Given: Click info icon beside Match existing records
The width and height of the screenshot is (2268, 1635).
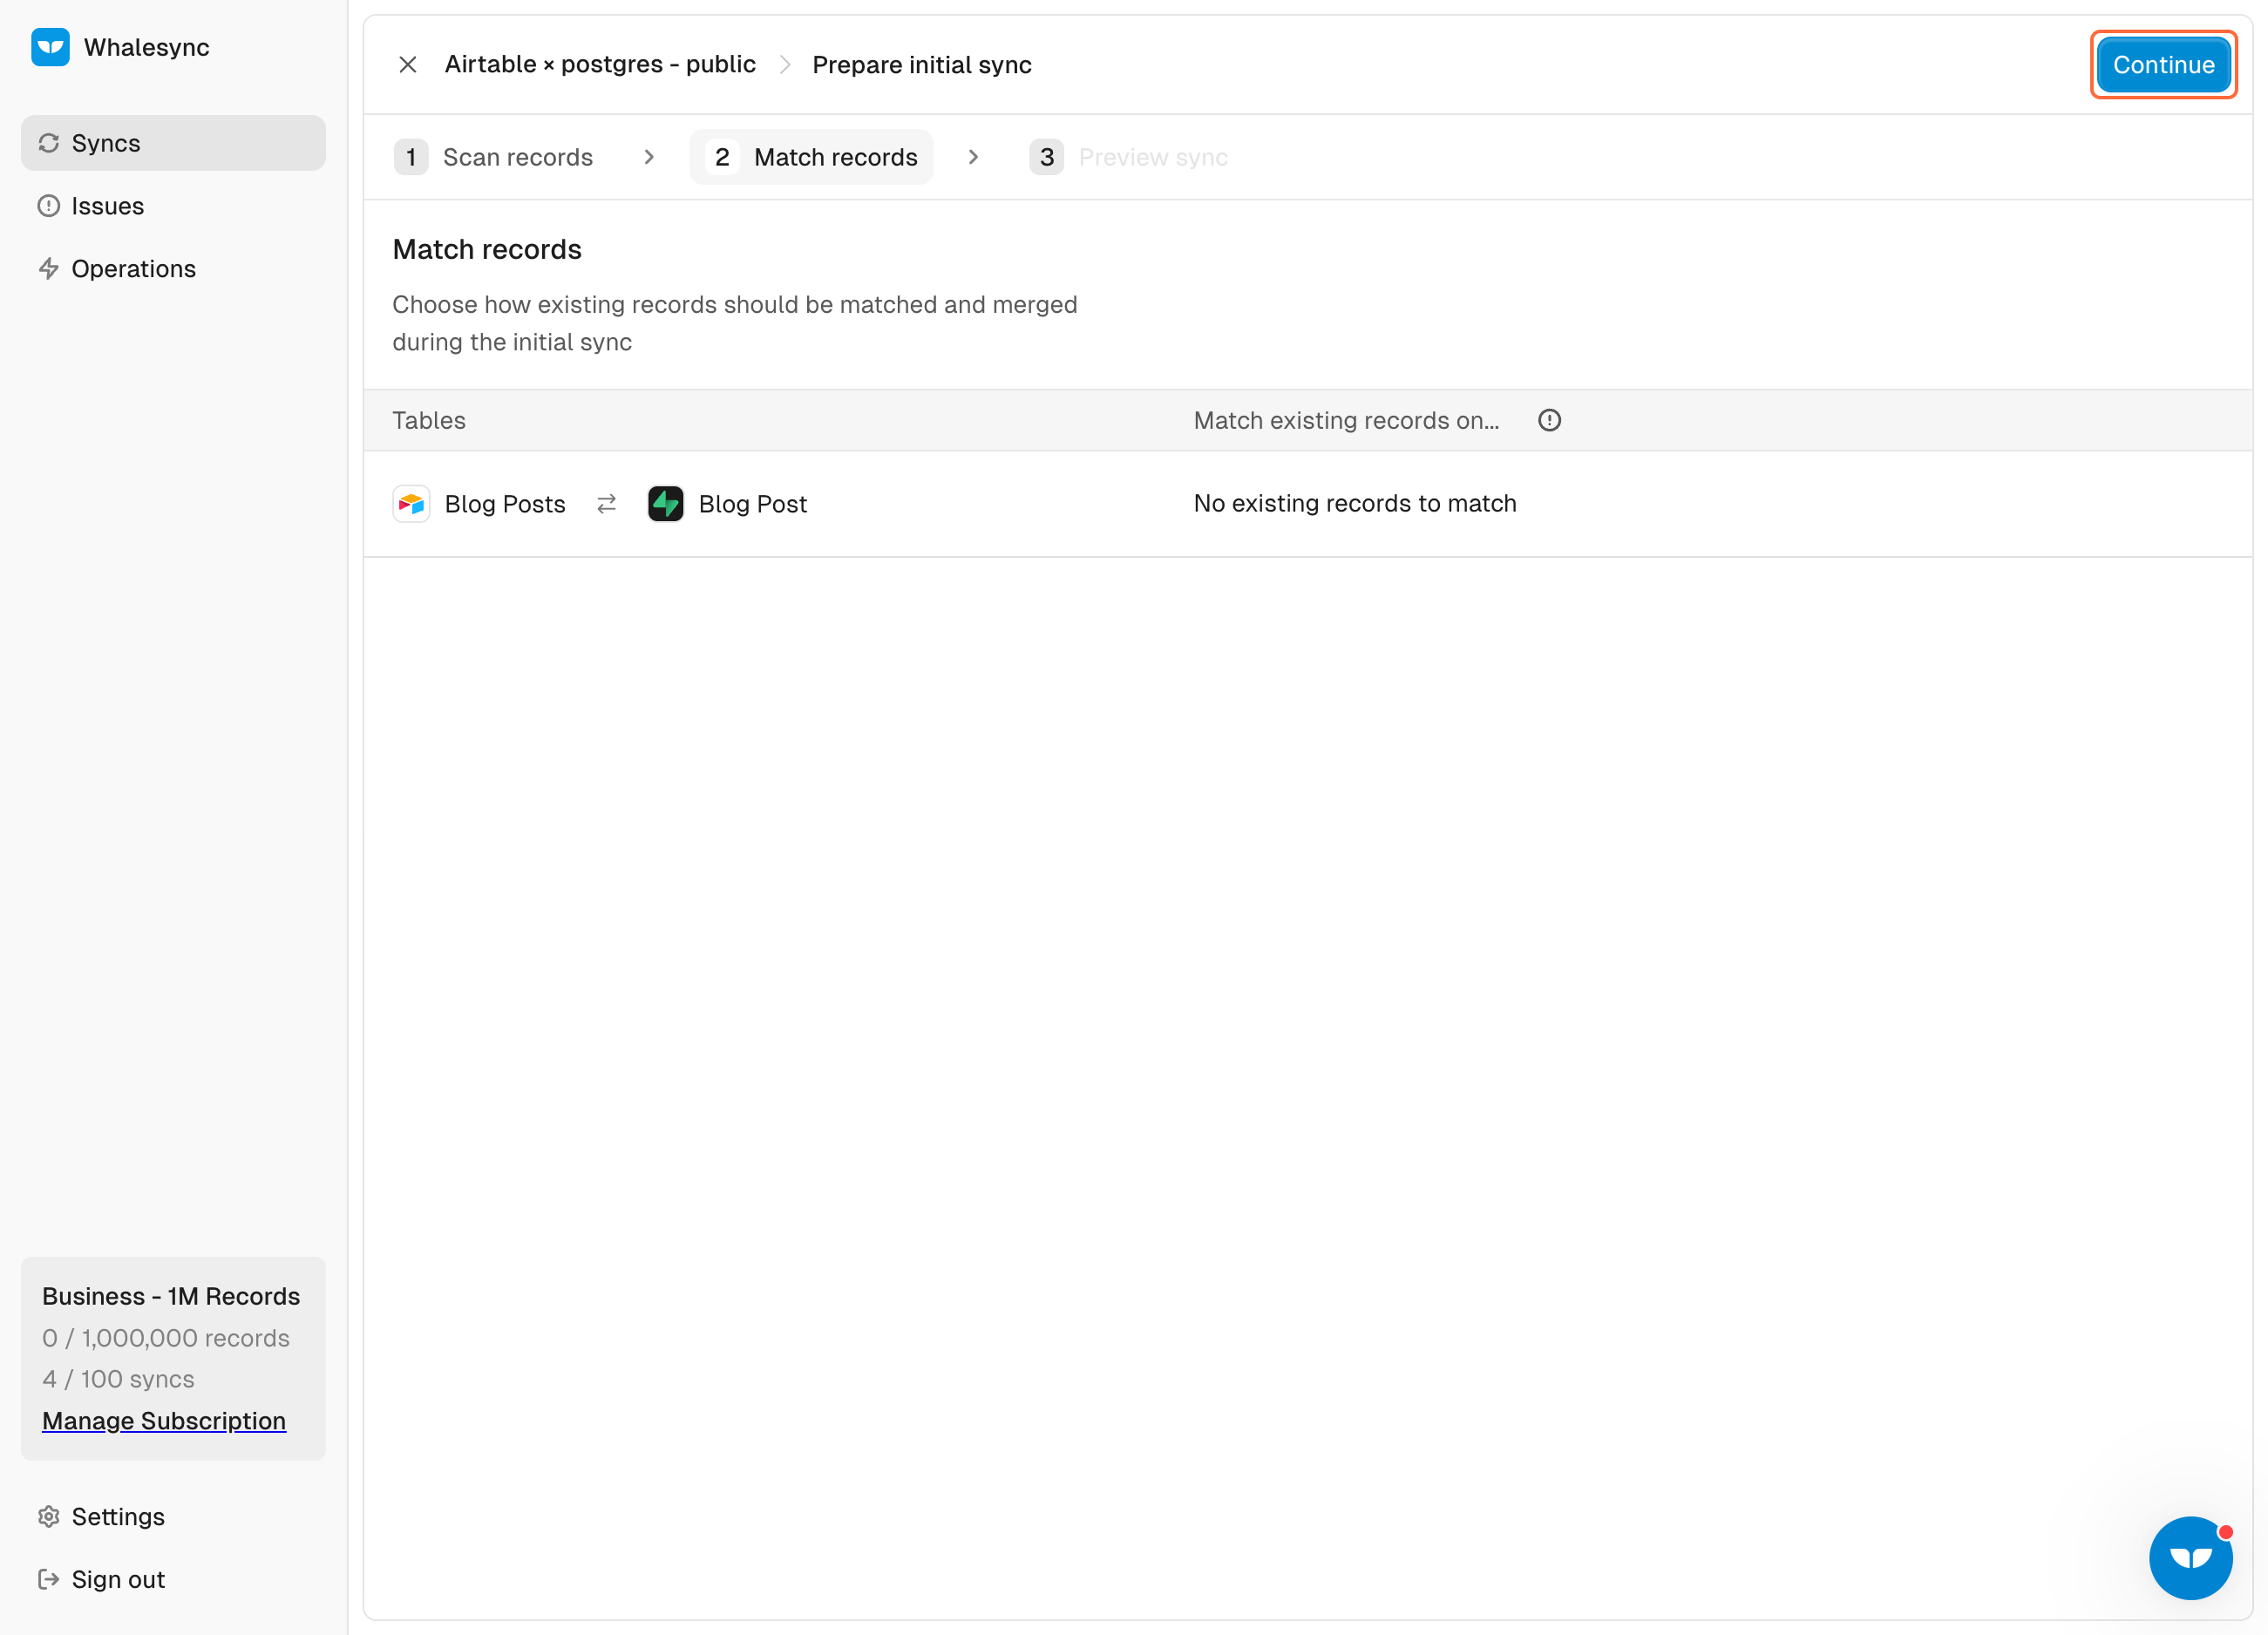Looking at the screenshot, I should pyautogui.click(x=1549, y=421).
